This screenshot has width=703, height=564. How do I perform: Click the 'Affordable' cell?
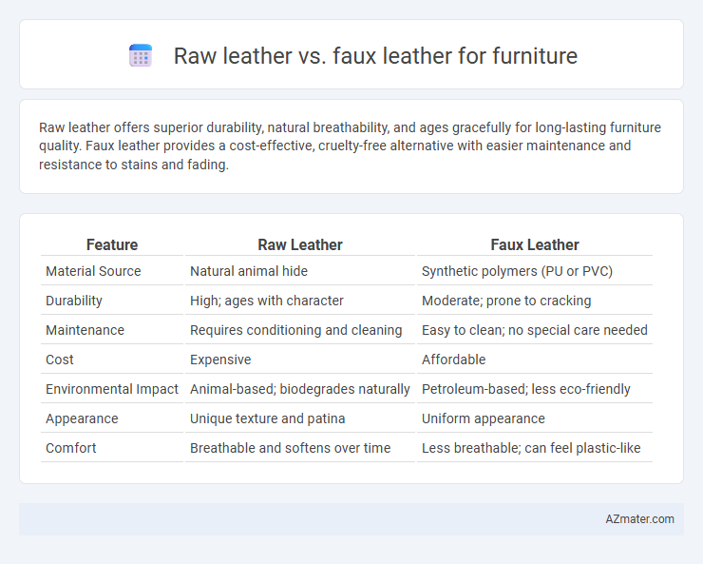click(454, 360)
